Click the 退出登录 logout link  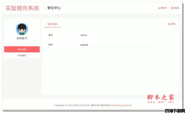tap(175, 8)
